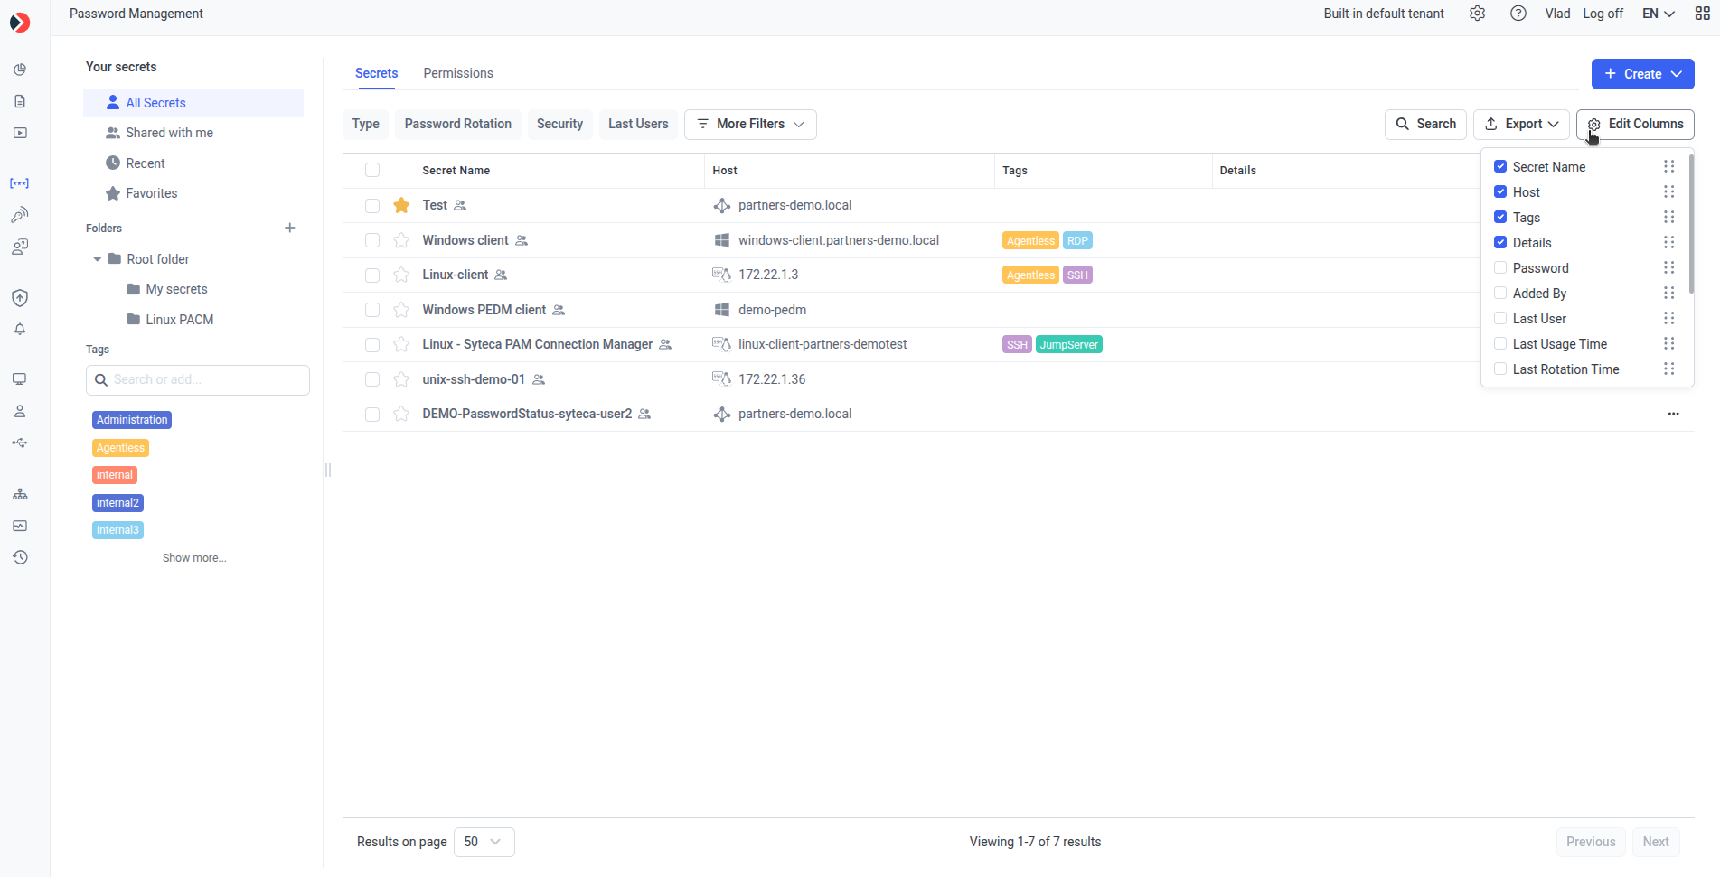
Task: Uncheck Host column checkbox
Action: tap(1500, 192)
